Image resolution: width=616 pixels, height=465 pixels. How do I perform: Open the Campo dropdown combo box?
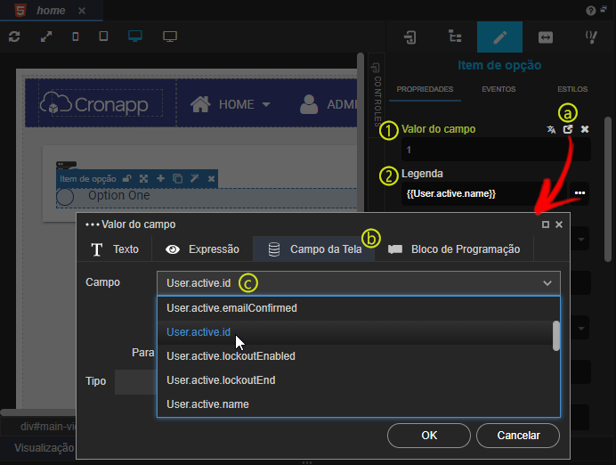pyautogui.click(x=358, y=283)
